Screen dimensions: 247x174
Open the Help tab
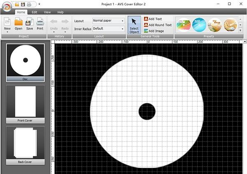61,12
